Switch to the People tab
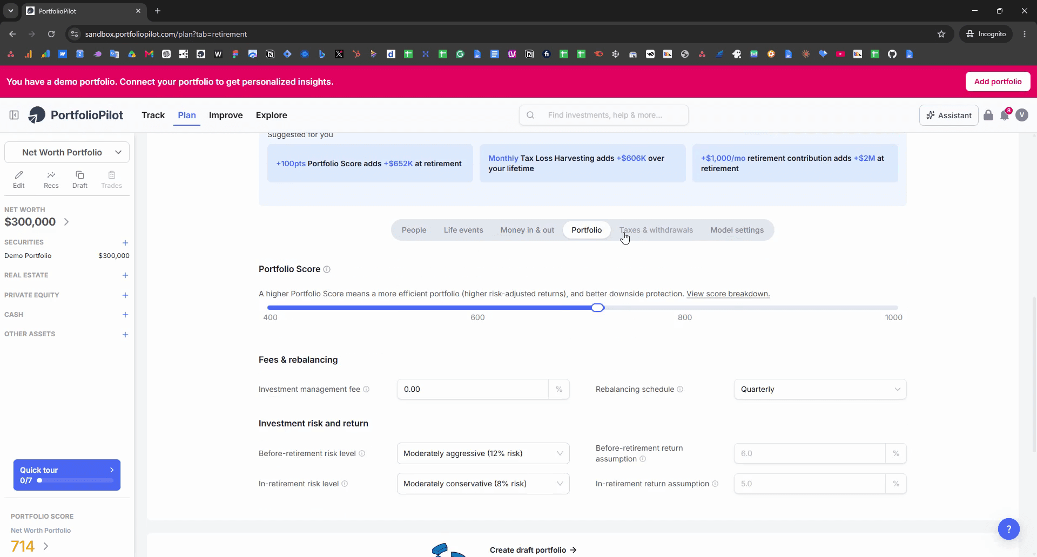This screenshot has width=1037, height=557. coord(414,230)
